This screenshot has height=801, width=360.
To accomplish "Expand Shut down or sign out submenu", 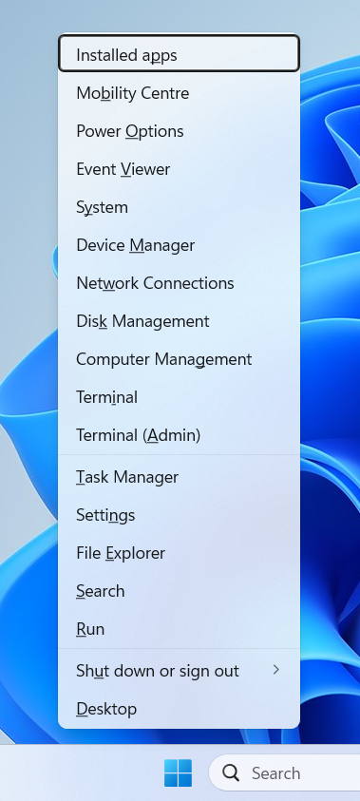I will pos(179,671).
